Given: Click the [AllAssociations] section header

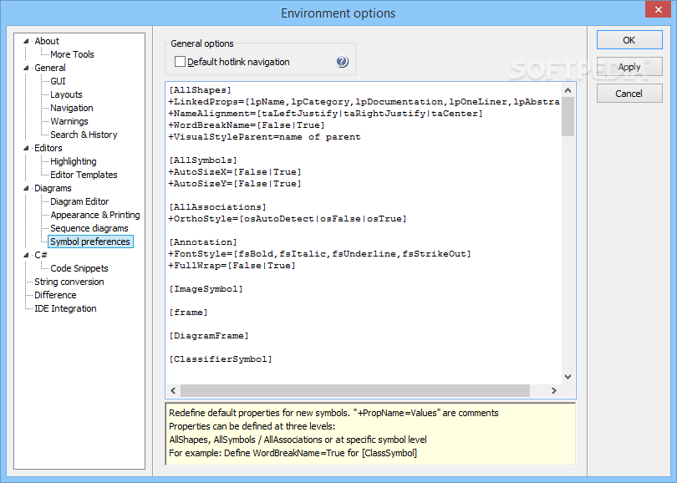Looking at the screenshot, I should (x=217, y=207).
